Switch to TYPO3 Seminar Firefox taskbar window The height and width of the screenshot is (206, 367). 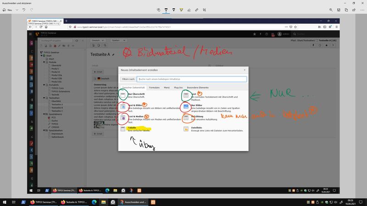pos(44,202)
